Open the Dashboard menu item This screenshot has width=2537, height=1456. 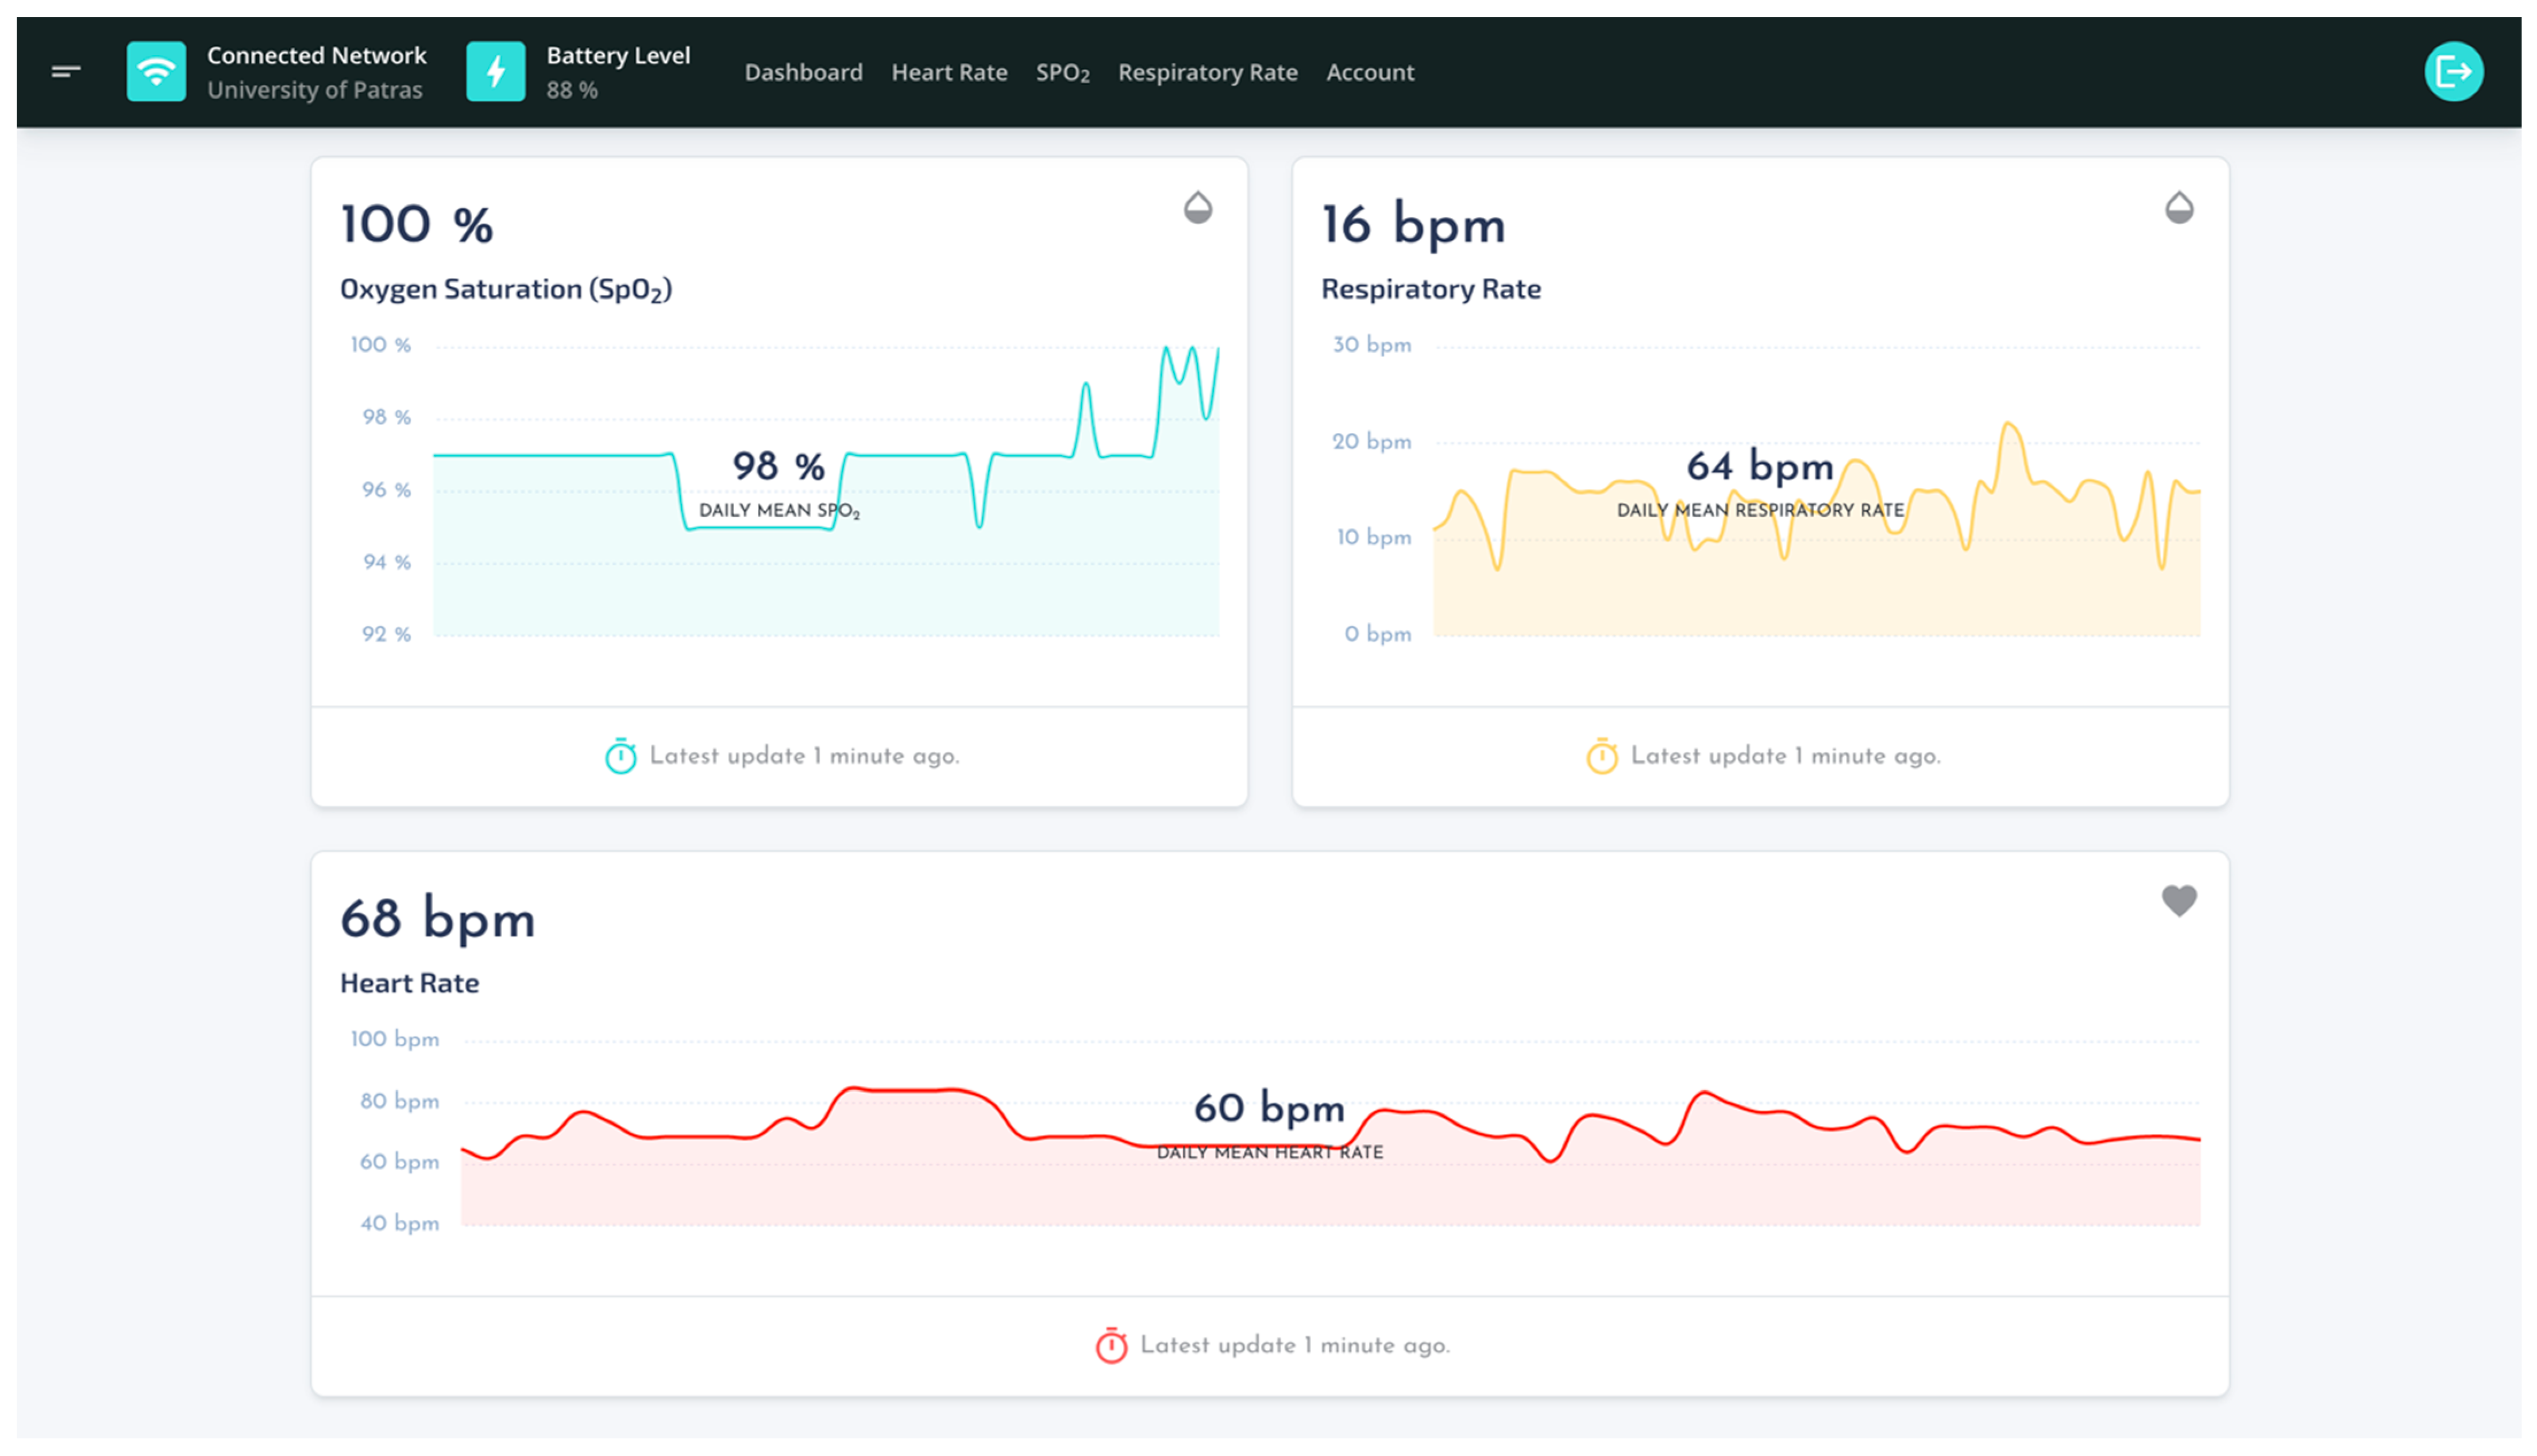(803, 72)
